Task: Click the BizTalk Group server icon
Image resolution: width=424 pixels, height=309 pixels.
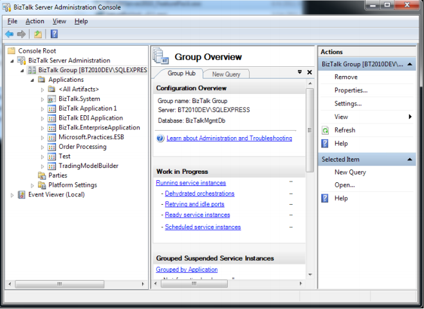Action: [x=32, y=70]
